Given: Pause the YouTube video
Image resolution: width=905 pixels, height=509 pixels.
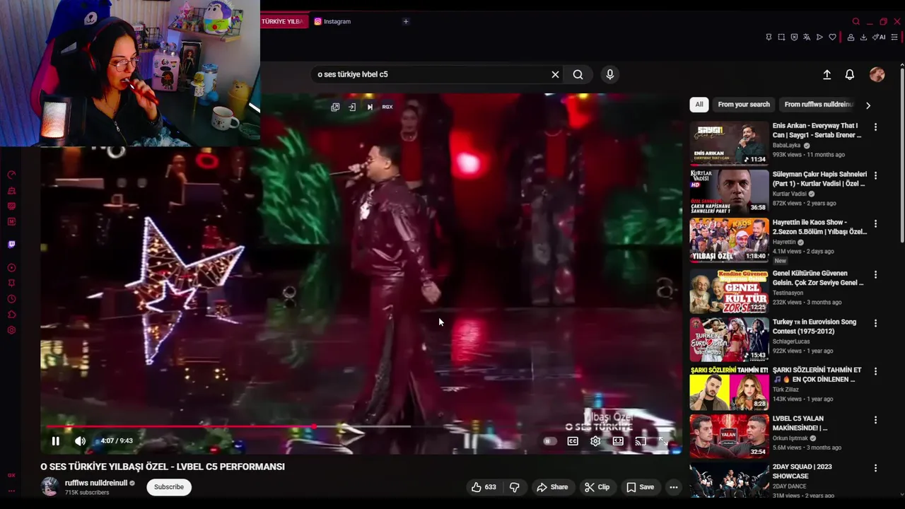Looking at the screenshot, I should coord(55,441).
